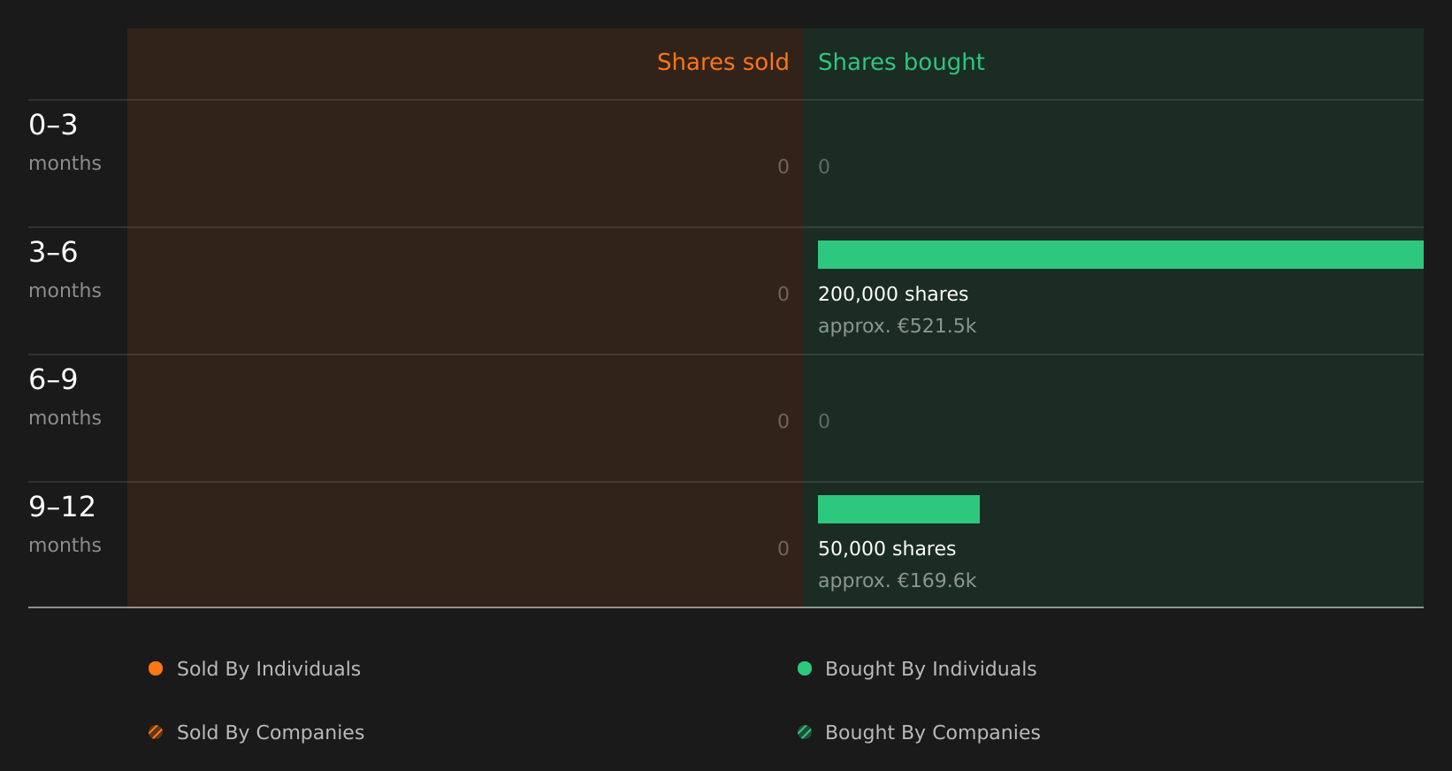Click the green Bought By Individuals legend dot
Screen dimensions: 1452x771
[805, 668]
